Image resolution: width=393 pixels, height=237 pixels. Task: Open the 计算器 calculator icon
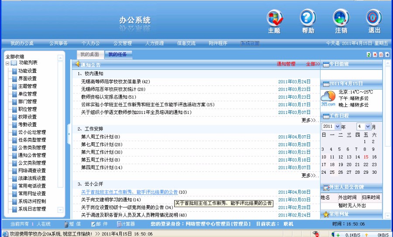click(119, 224)
